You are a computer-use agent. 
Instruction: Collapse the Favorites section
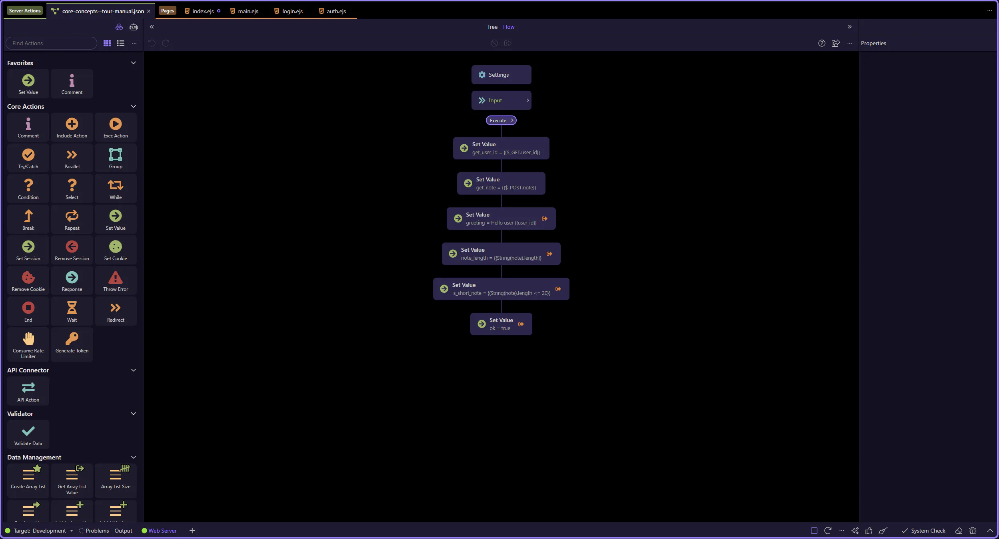134,63
